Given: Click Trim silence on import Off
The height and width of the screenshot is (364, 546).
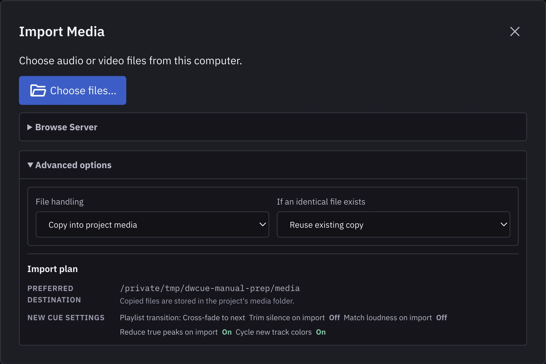Looking at the screenshot, I should point(294,318).
